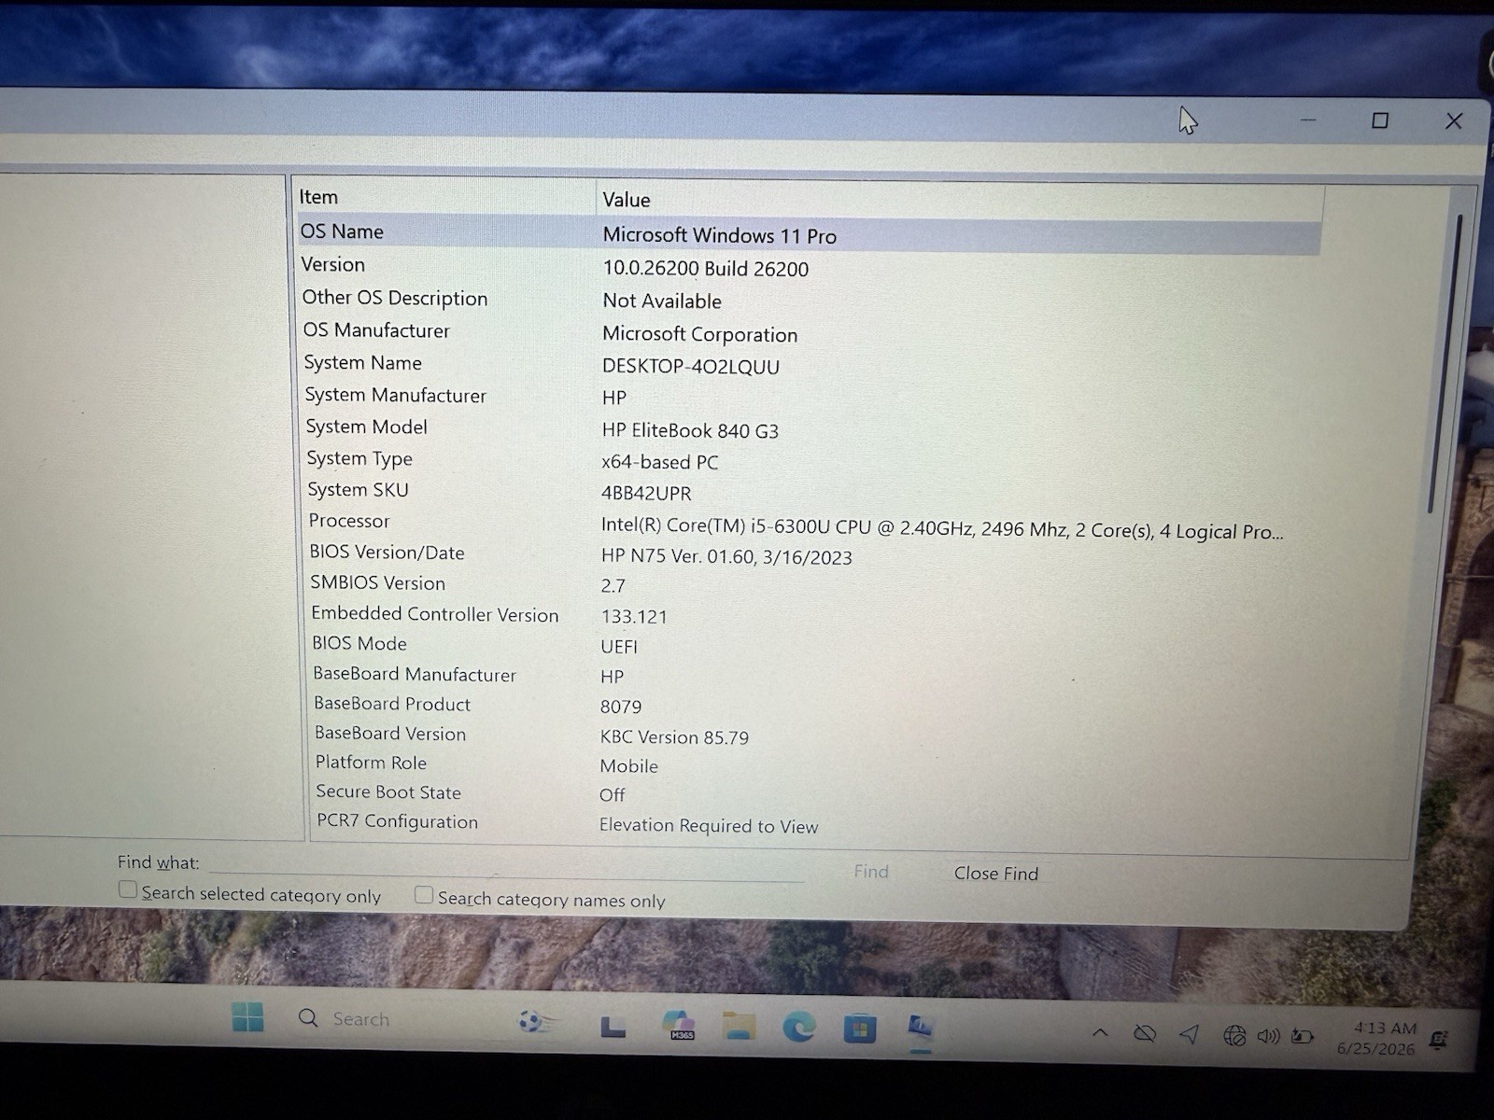Click the value 133.121
The image size is (1494, 1120).
[x=634, y=617]
